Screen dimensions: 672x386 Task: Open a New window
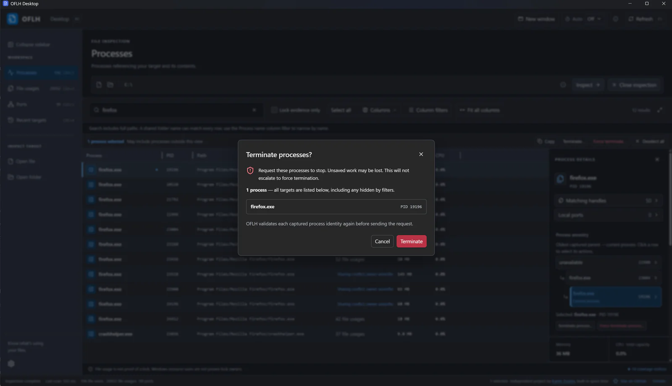536,19
